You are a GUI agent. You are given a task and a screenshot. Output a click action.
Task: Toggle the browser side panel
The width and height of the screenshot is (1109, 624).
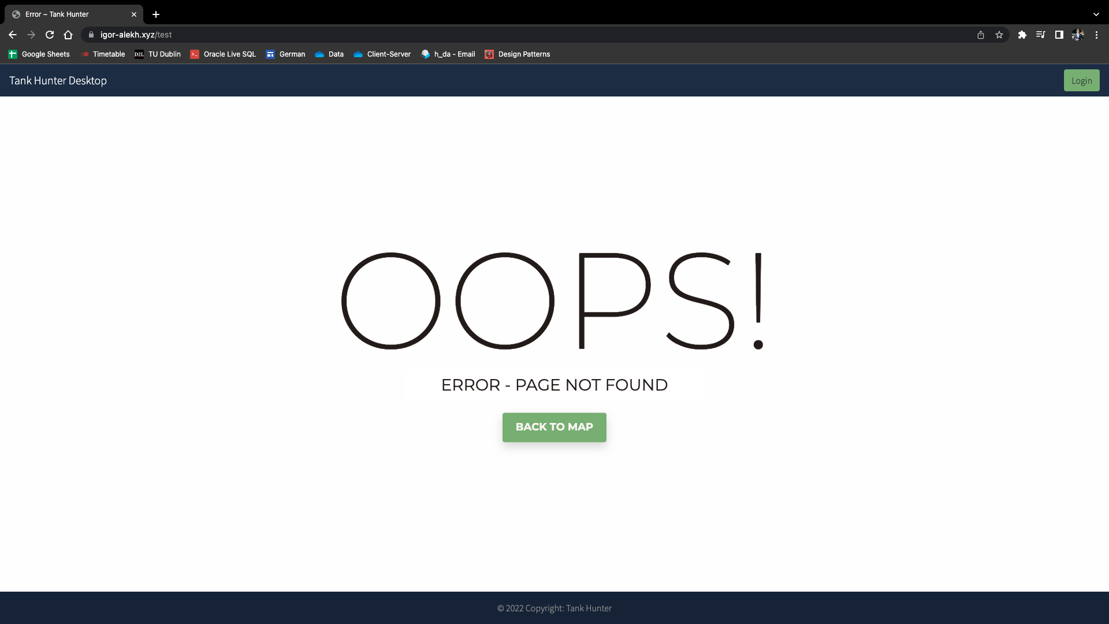coord(1059,35)
